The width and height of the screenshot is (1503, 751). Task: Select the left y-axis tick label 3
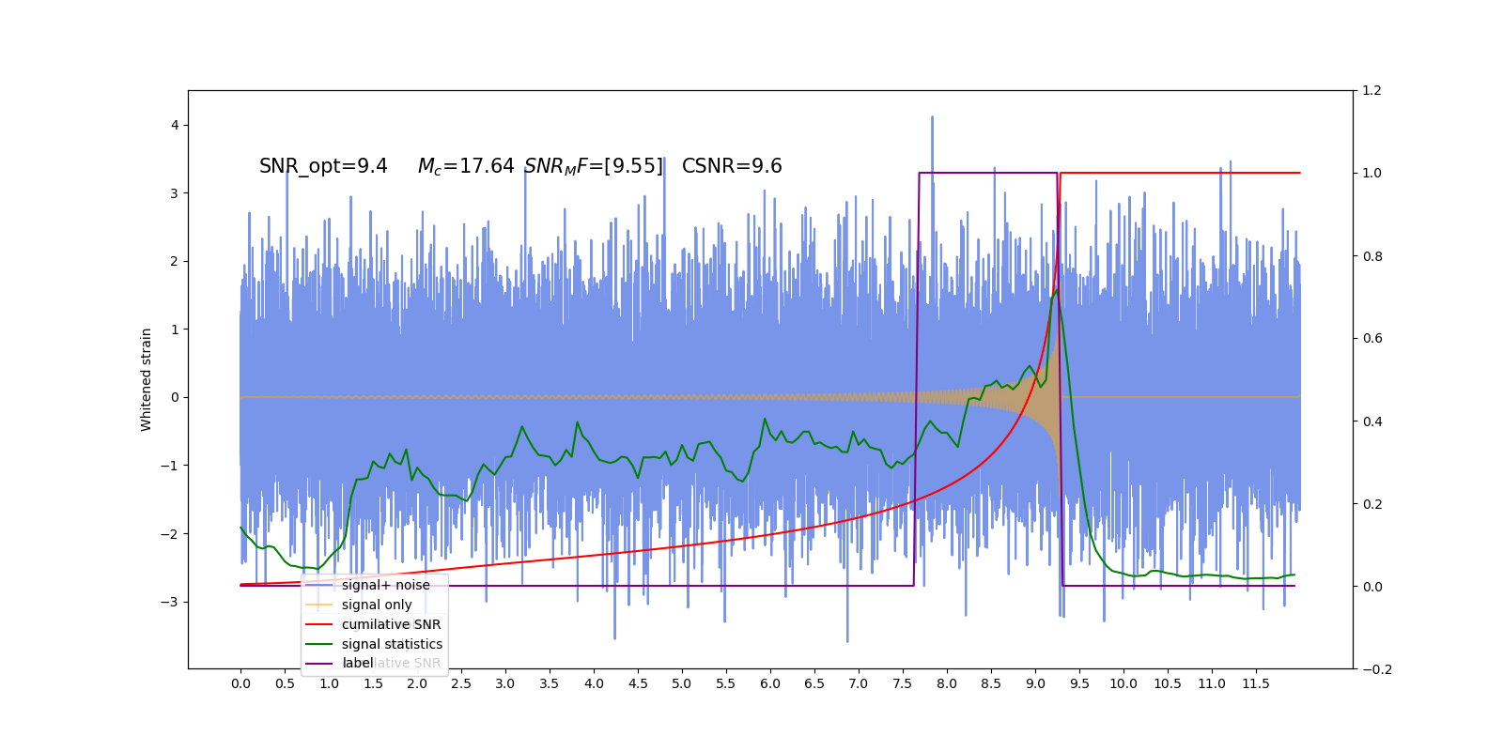point(175,193)
